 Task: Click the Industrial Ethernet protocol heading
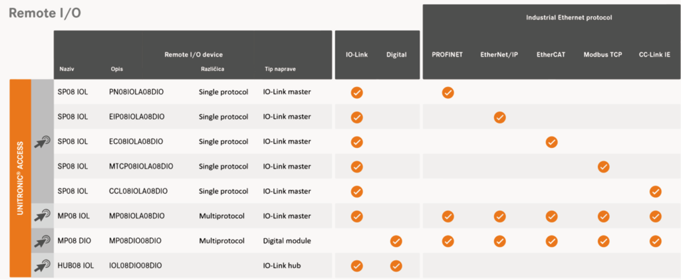point(551,18)
